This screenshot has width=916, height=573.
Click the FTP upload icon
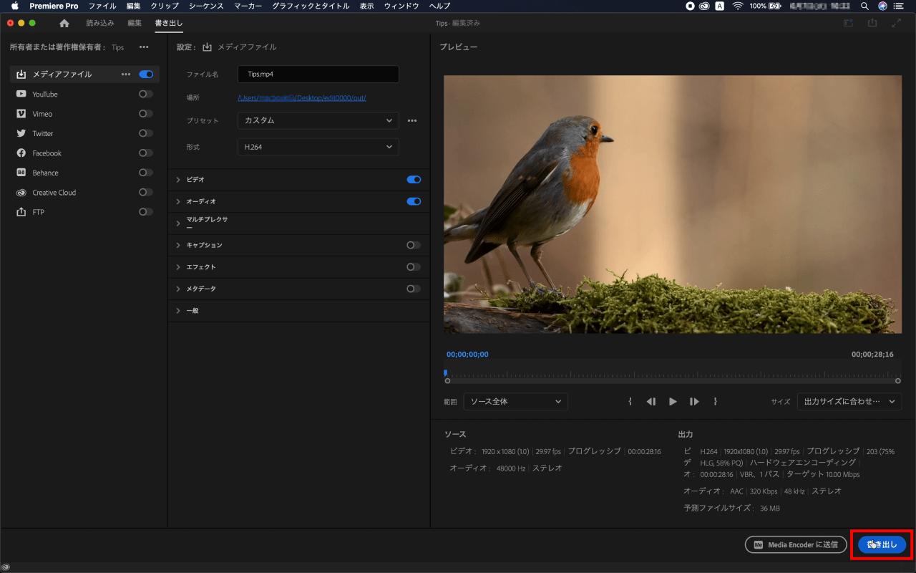(x=21, y=212)
